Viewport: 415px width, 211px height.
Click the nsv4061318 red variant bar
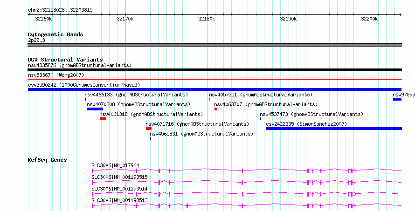point(103,119)
